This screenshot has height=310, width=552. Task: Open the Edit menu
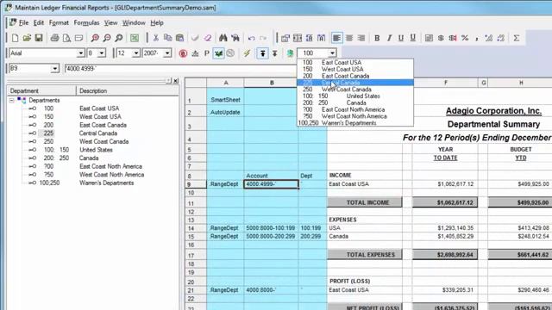(x=39, y=23)
